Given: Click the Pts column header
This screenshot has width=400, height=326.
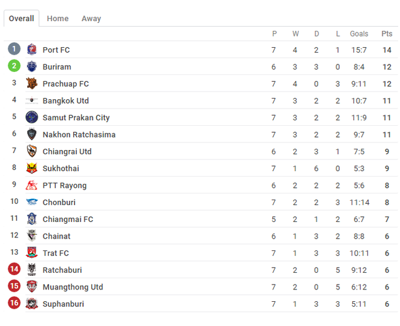Looking at the screenshot, I should click(x=387, y=33).
